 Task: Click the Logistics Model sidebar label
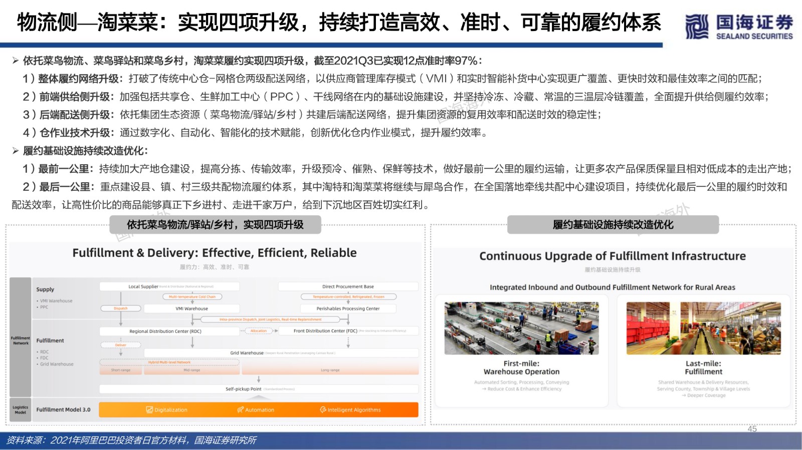tap(21, 409)
